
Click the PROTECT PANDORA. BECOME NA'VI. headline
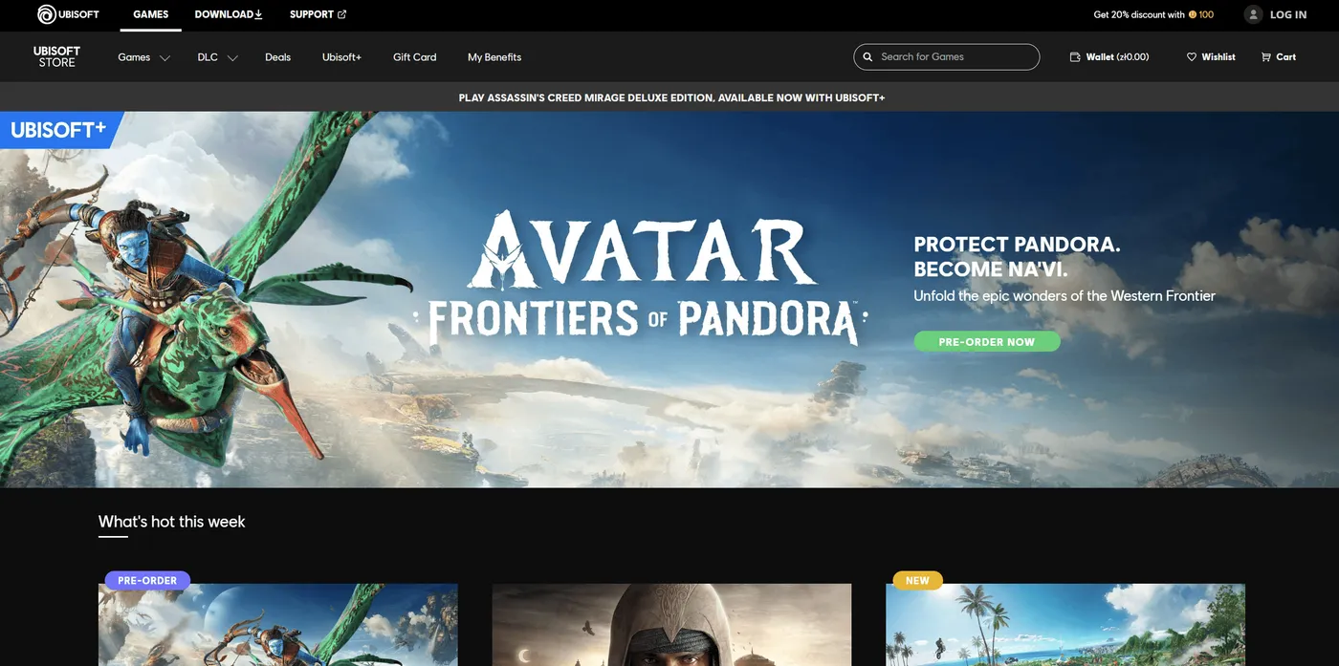1017,256
